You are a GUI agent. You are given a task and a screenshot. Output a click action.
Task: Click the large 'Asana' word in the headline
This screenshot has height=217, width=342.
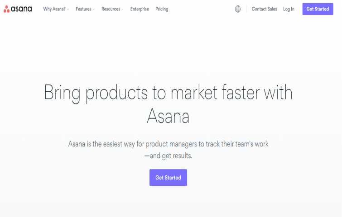[x=168, y=116]
